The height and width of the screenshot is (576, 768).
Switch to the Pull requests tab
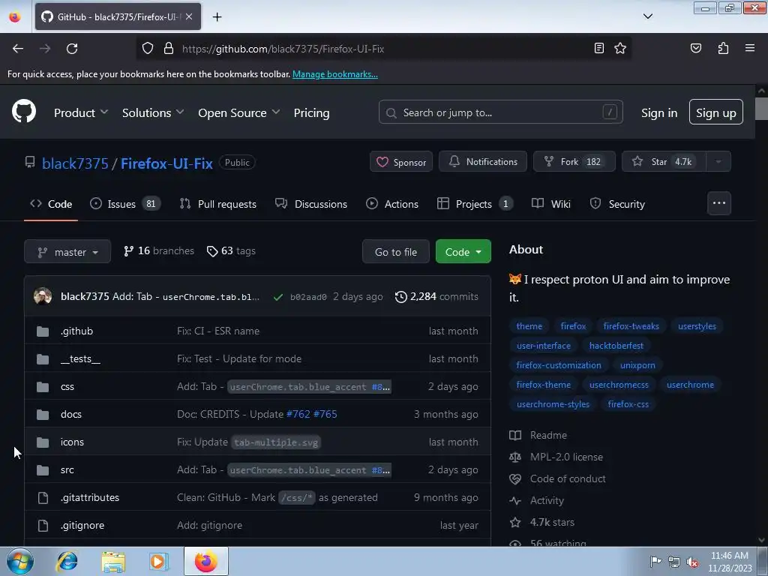pos(218,204)
